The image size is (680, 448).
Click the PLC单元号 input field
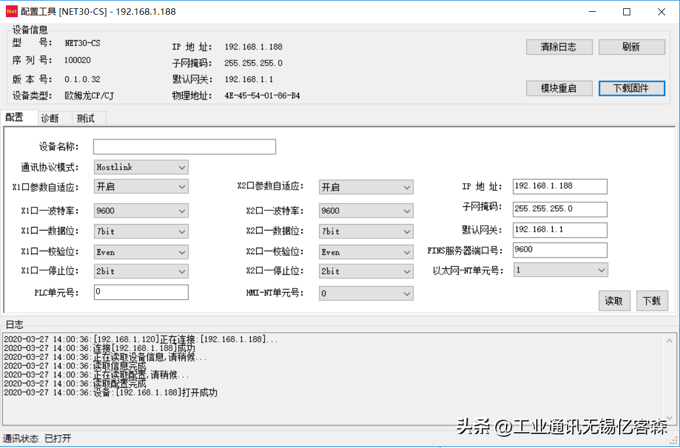pyautogui.click(x=141, y=292)
